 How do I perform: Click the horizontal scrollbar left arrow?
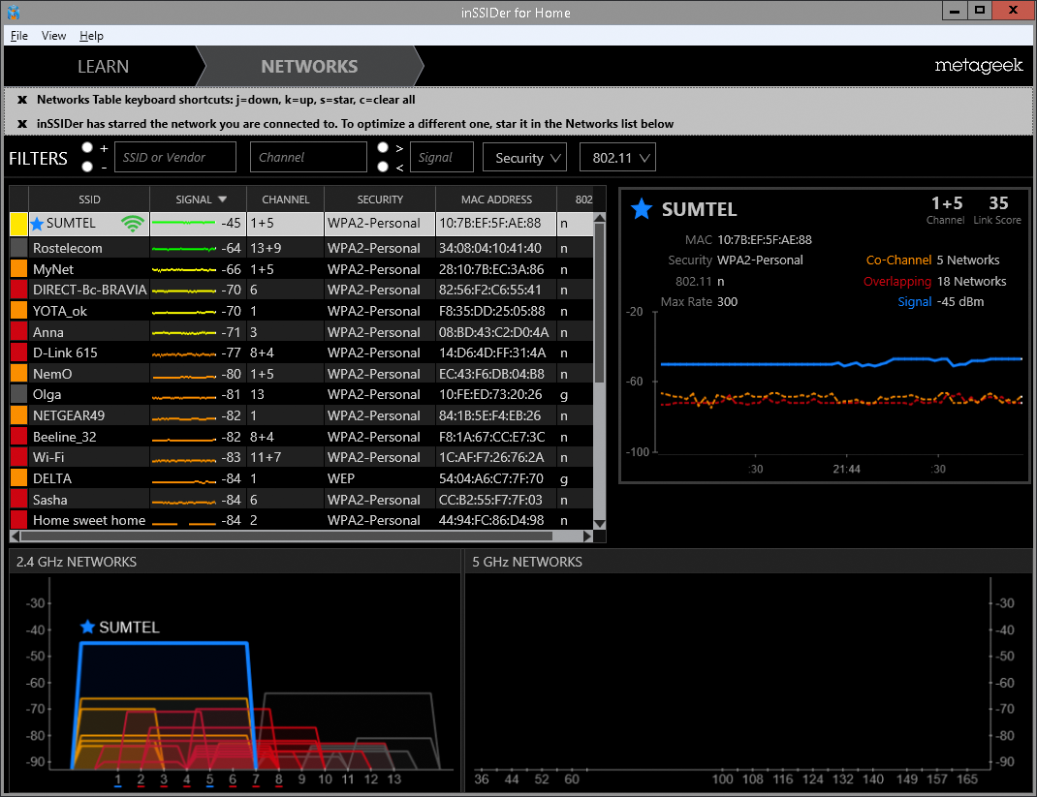point(16,536)
